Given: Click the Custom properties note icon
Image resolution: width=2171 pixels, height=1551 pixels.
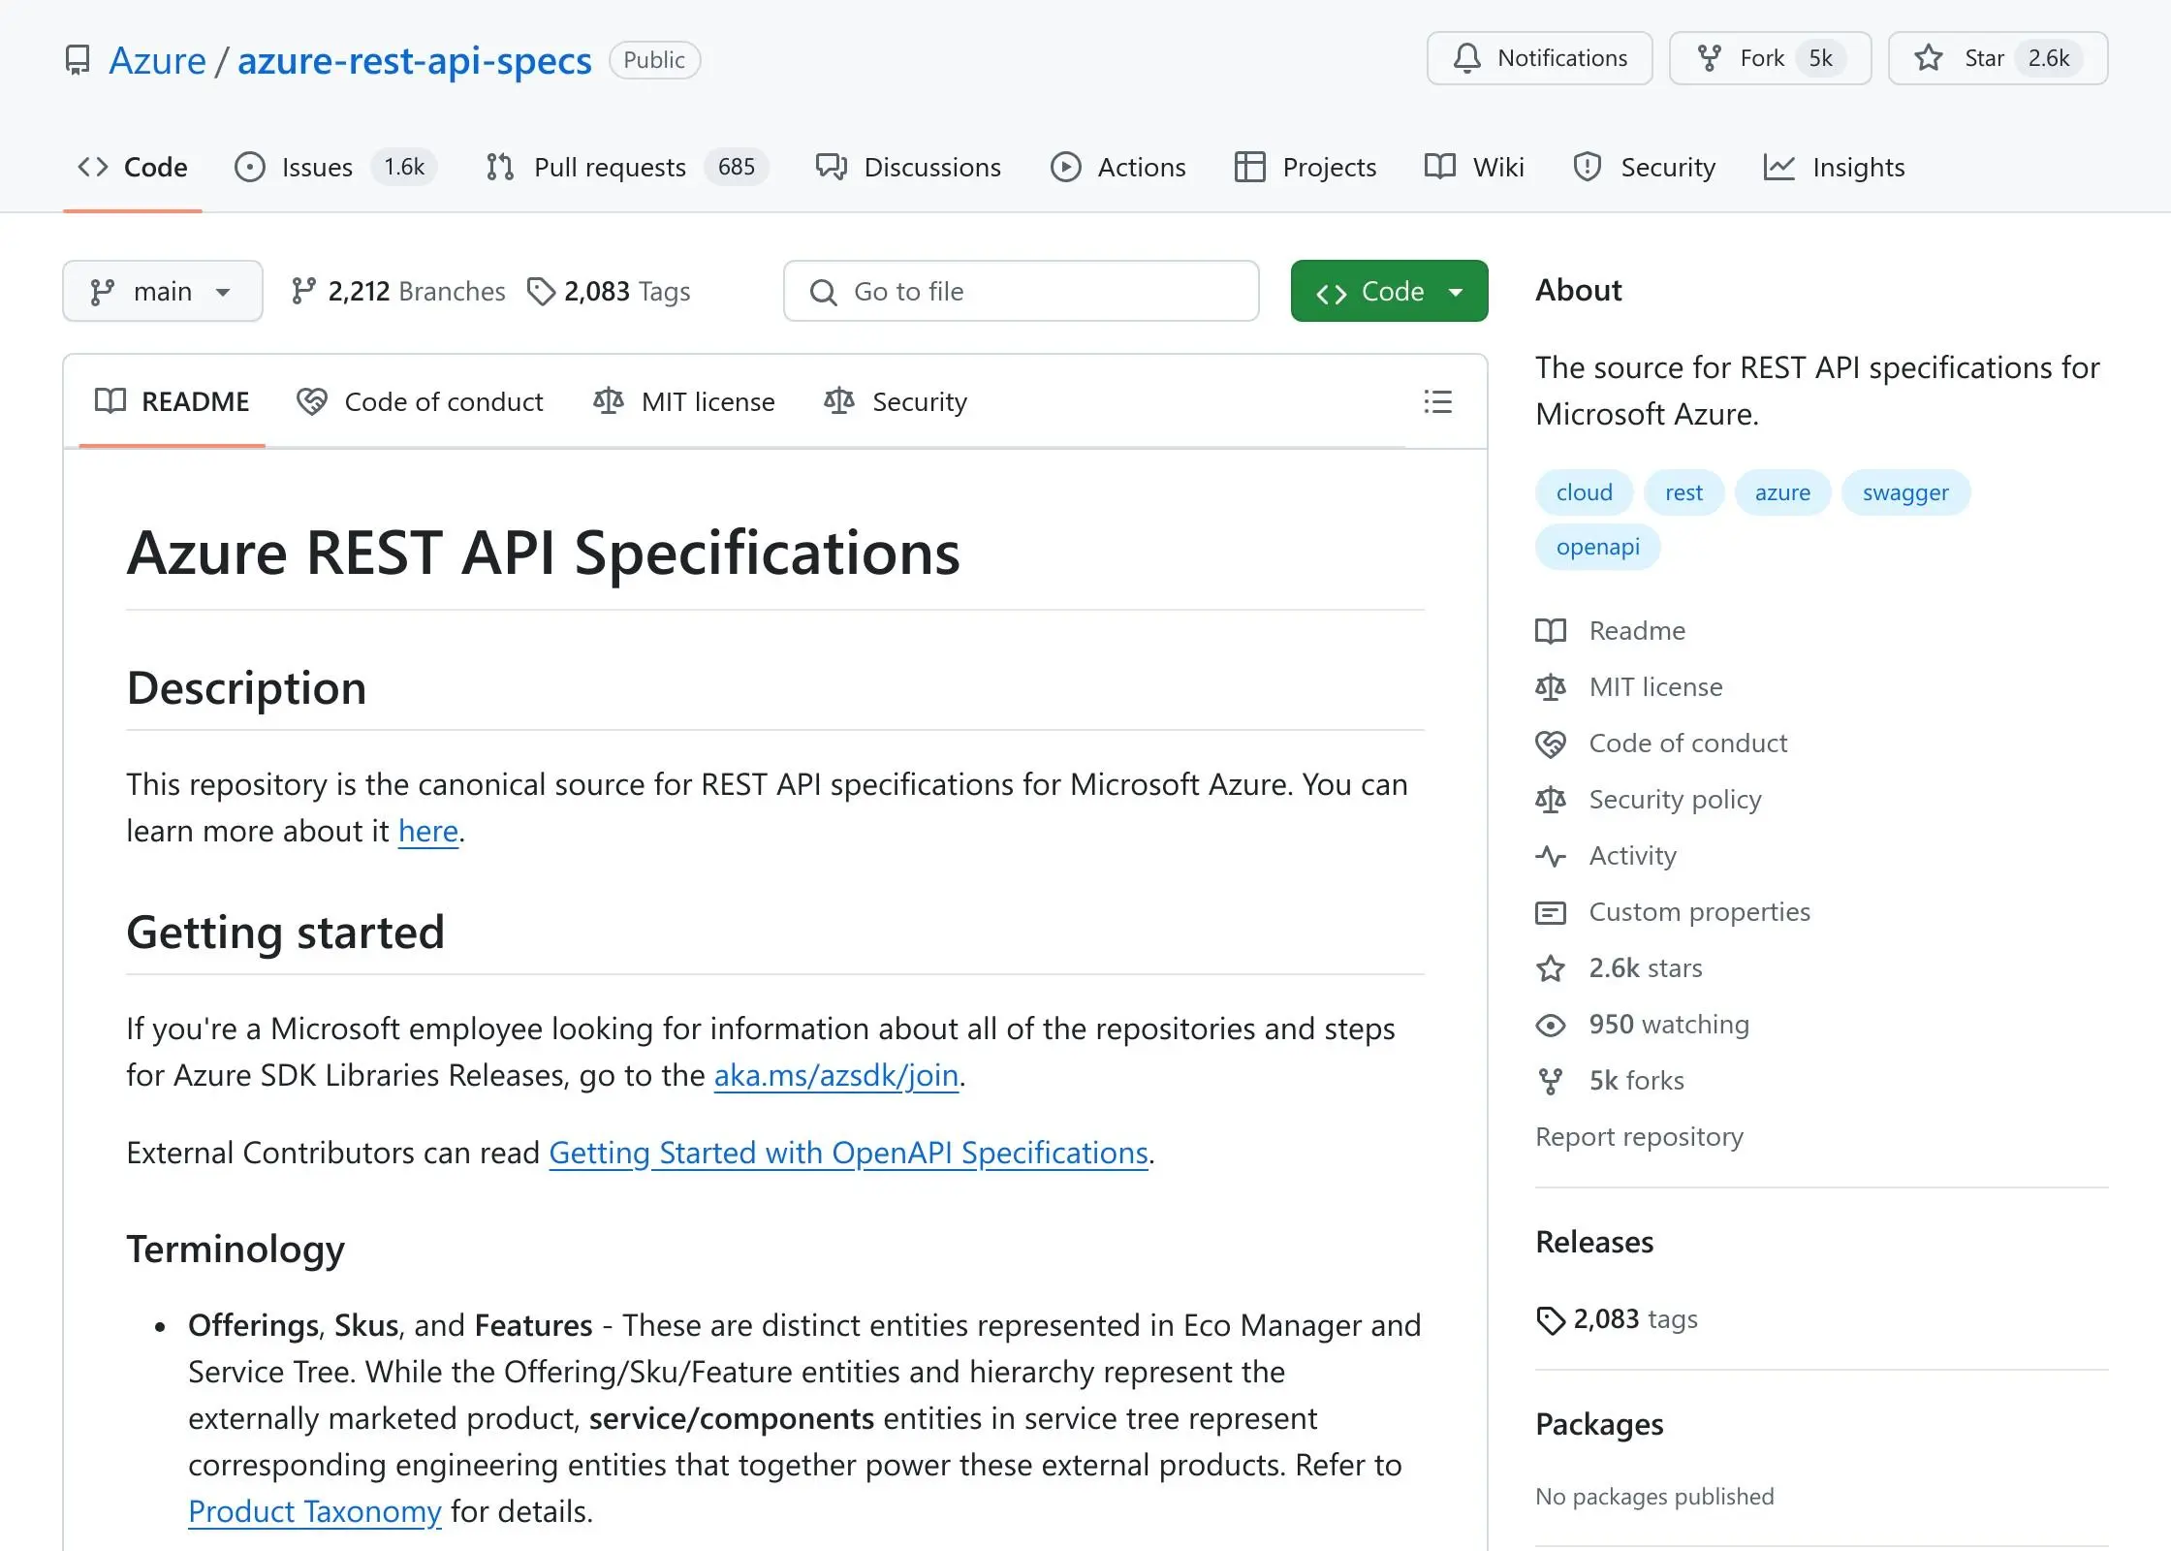Looking at the screenshot, I should 1550,912.
